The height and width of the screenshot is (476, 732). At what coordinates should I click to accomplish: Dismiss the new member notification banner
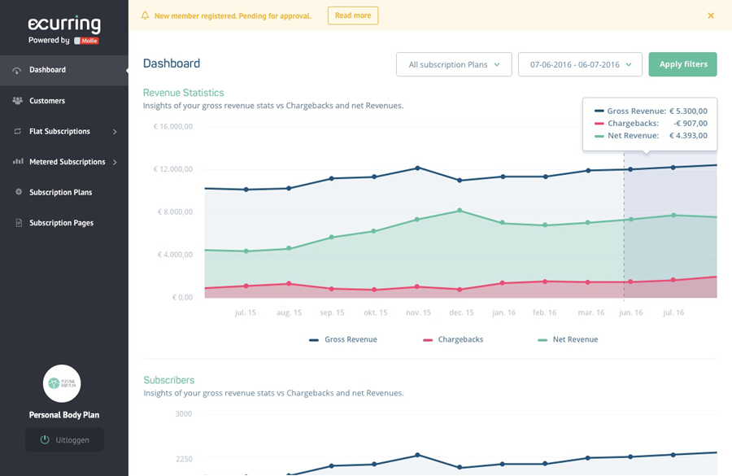click(x=711, y=15)
